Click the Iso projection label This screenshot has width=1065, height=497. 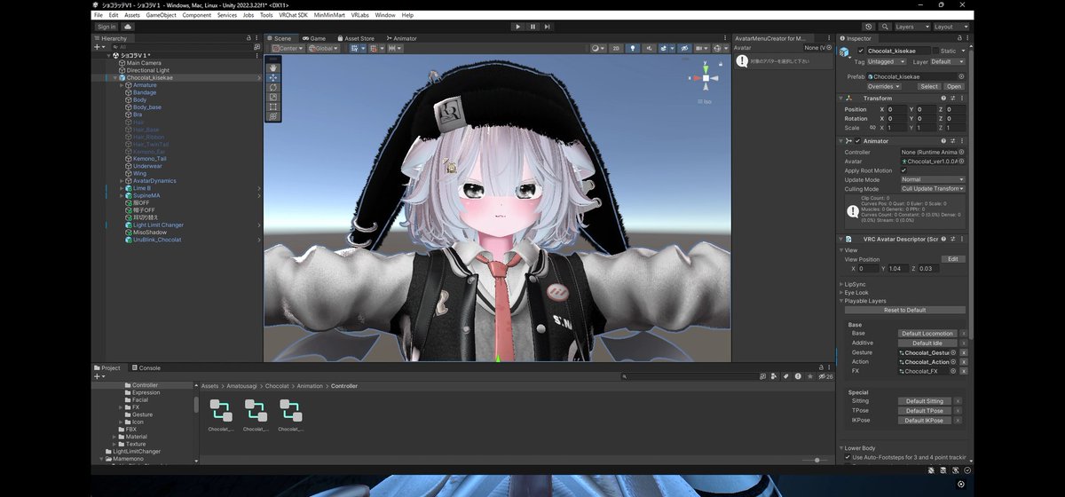(706, 102)
